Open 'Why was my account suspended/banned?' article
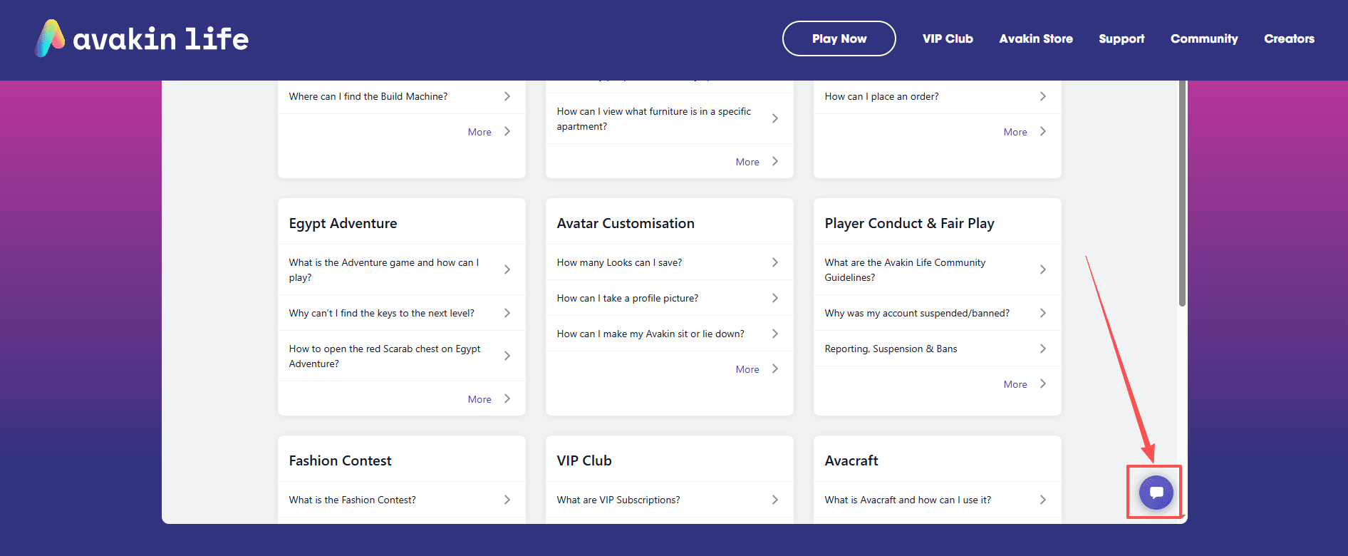 (x=917, y=313)
